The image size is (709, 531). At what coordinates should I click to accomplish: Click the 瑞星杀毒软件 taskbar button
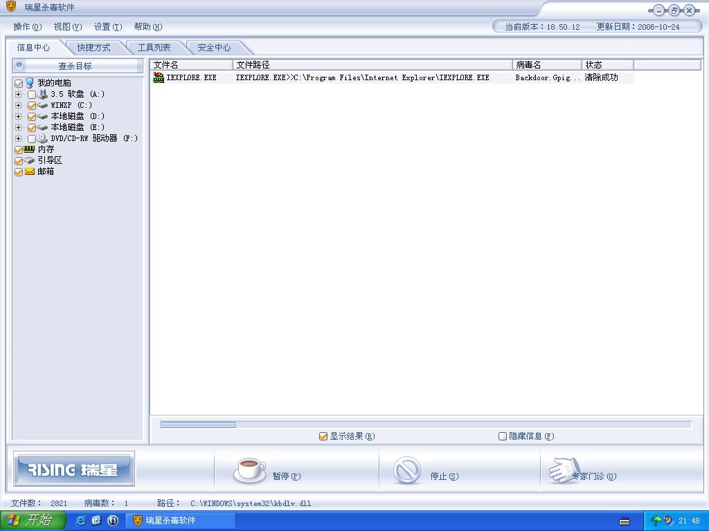[180, 521]
